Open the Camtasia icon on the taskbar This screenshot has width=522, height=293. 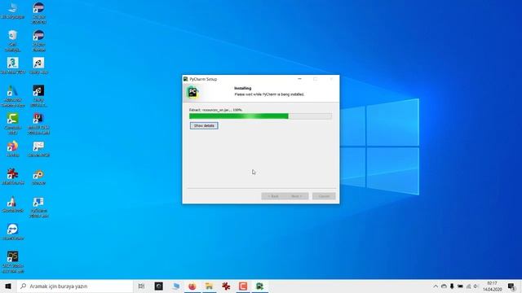[x=243, y=286]
